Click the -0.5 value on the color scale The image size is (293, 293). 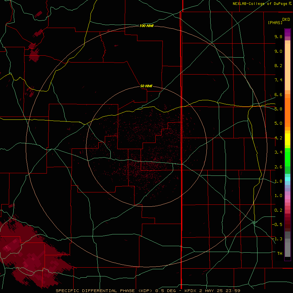pyautogui.click(x=277, y=225)
